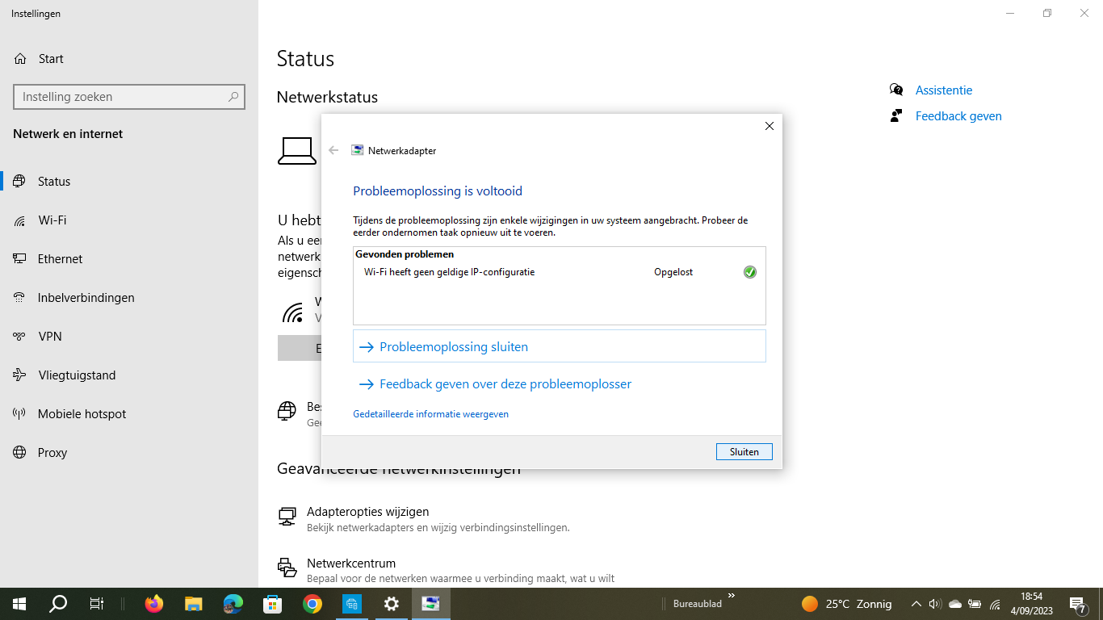1103x620 pixels.
Task: Focus the Instelling zoeken search field
Action: coord(129,97)
